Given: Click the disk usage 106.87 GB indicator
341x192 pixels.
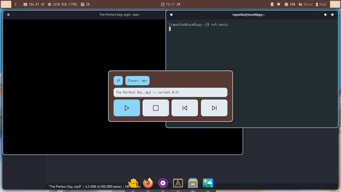Looking at the screenshot, I should [34, 4].
